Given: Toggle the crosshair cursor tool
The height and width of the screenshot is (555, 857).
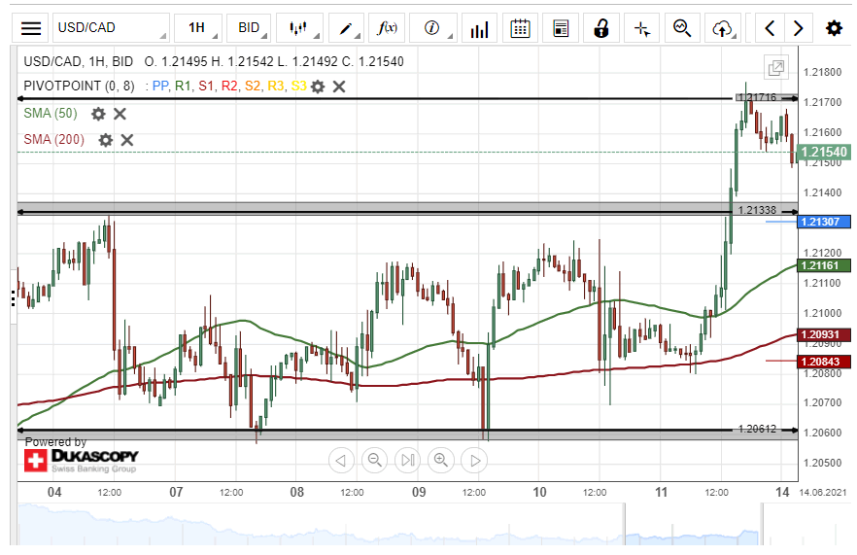Looking at the screenshot, I should point(641,28).
